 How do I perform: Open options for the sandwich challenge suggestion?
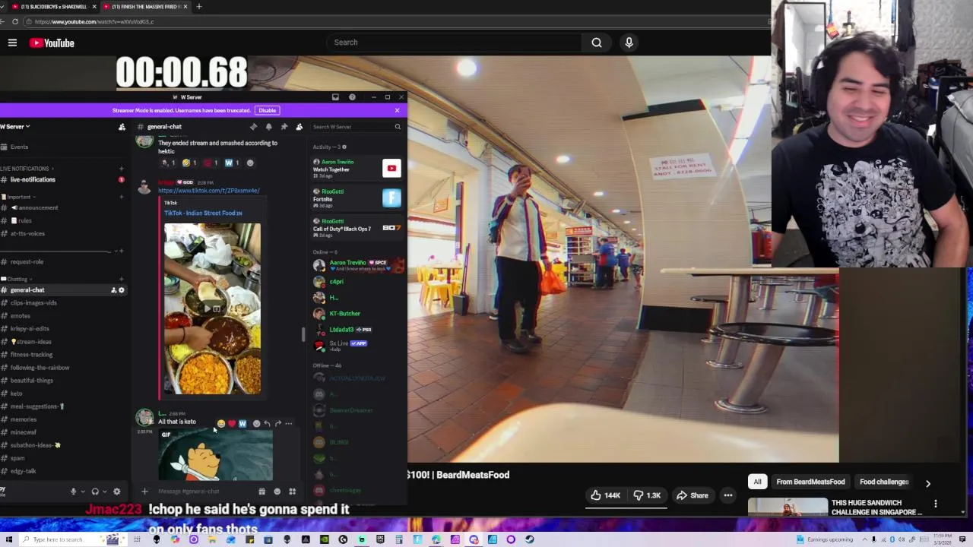936,504
